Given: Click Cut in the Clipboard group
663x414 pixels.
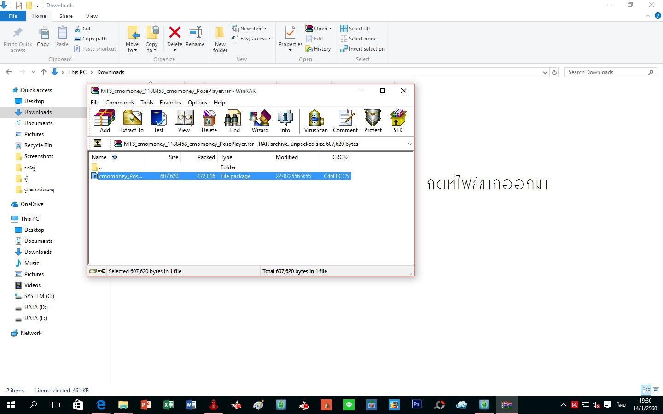Looking at the screenshot, I should pyautogui.click(x=83, y=29).
